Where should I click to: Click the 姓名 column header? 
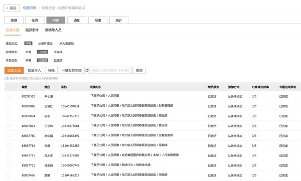point(47,87)
